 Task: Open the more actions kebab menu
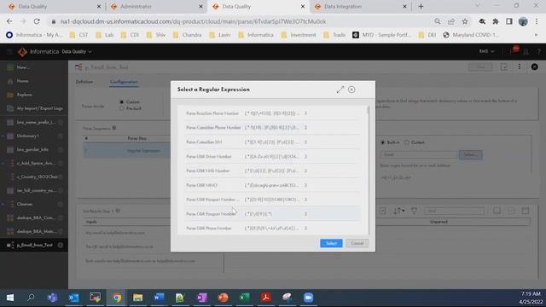(520, 67)
